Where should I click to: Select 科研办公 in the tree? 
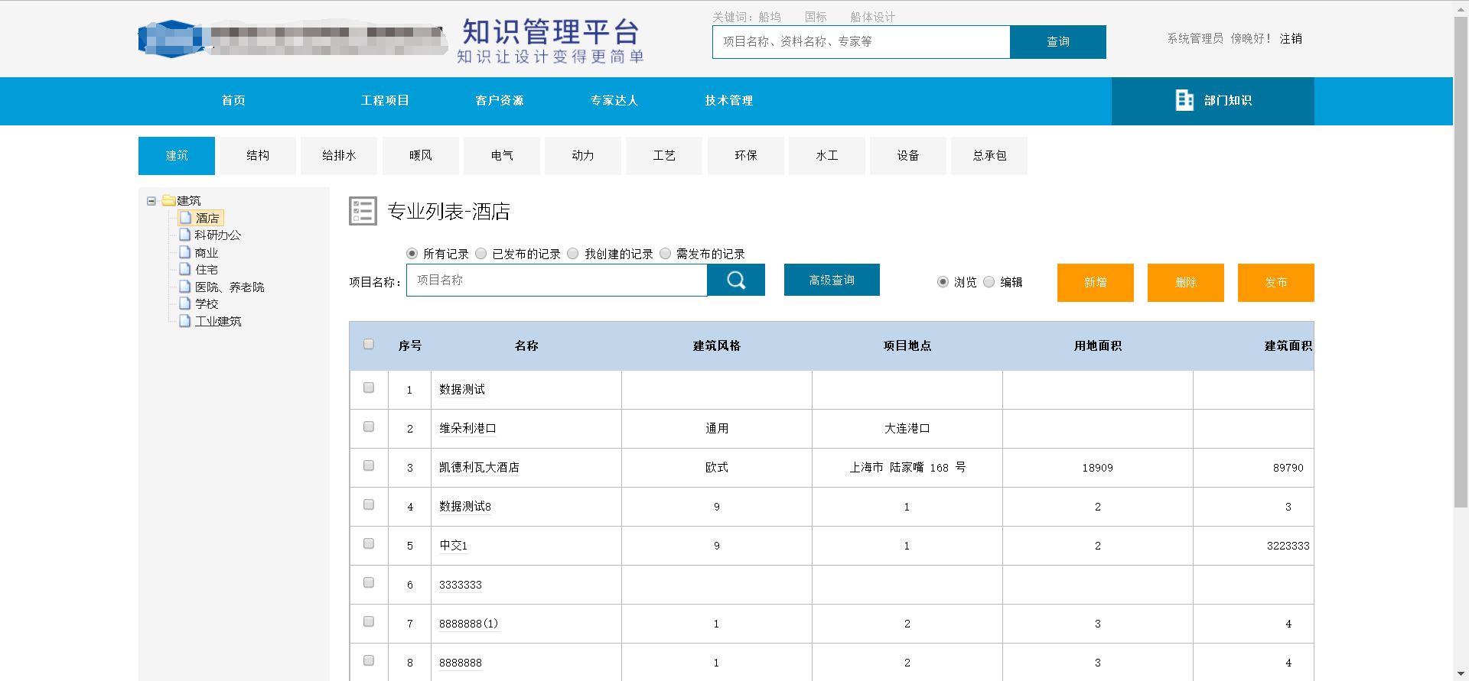[217, 235]
